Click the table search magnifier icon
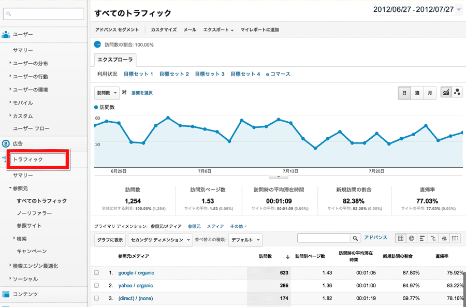This screenshot has width=466, height=307. 355,238
